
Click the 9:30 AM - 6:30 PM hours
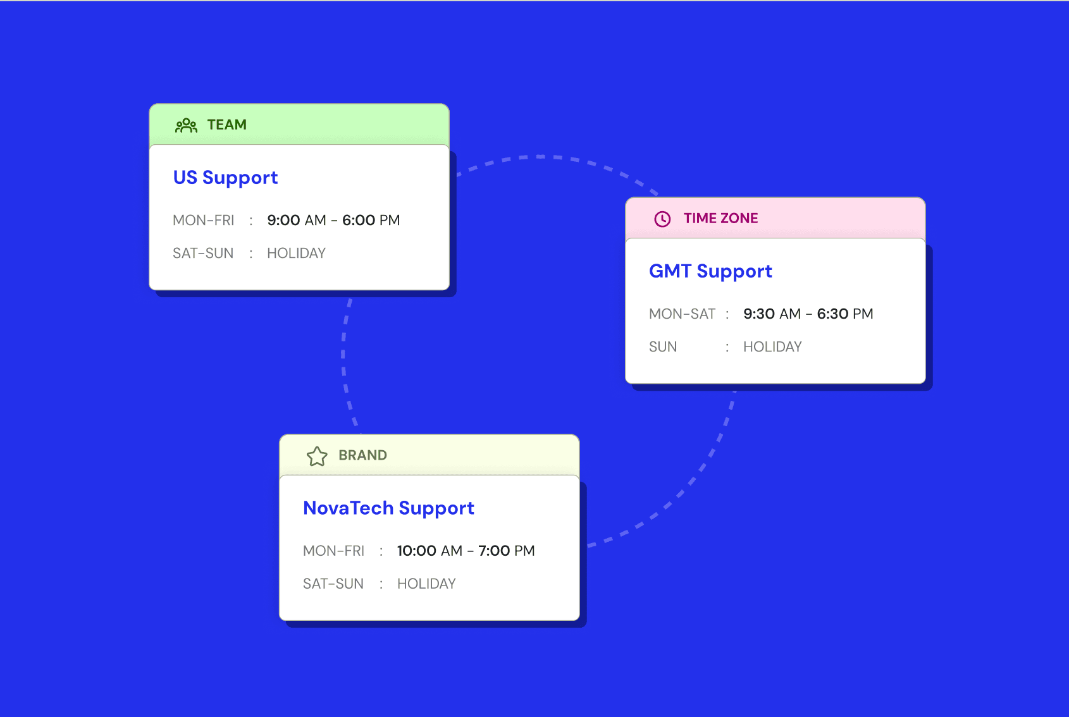[x=808, y=314]
